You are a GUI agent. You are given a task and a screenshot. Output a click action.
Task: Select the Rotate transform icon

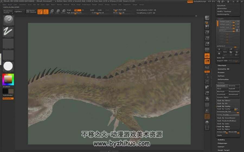coord(63,12)
